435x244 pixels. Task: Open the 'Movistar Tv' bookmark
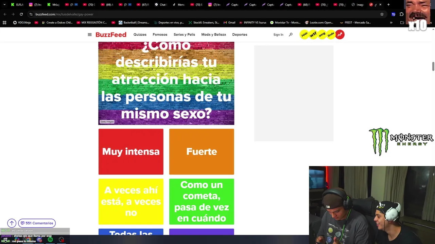coord(285,23)
